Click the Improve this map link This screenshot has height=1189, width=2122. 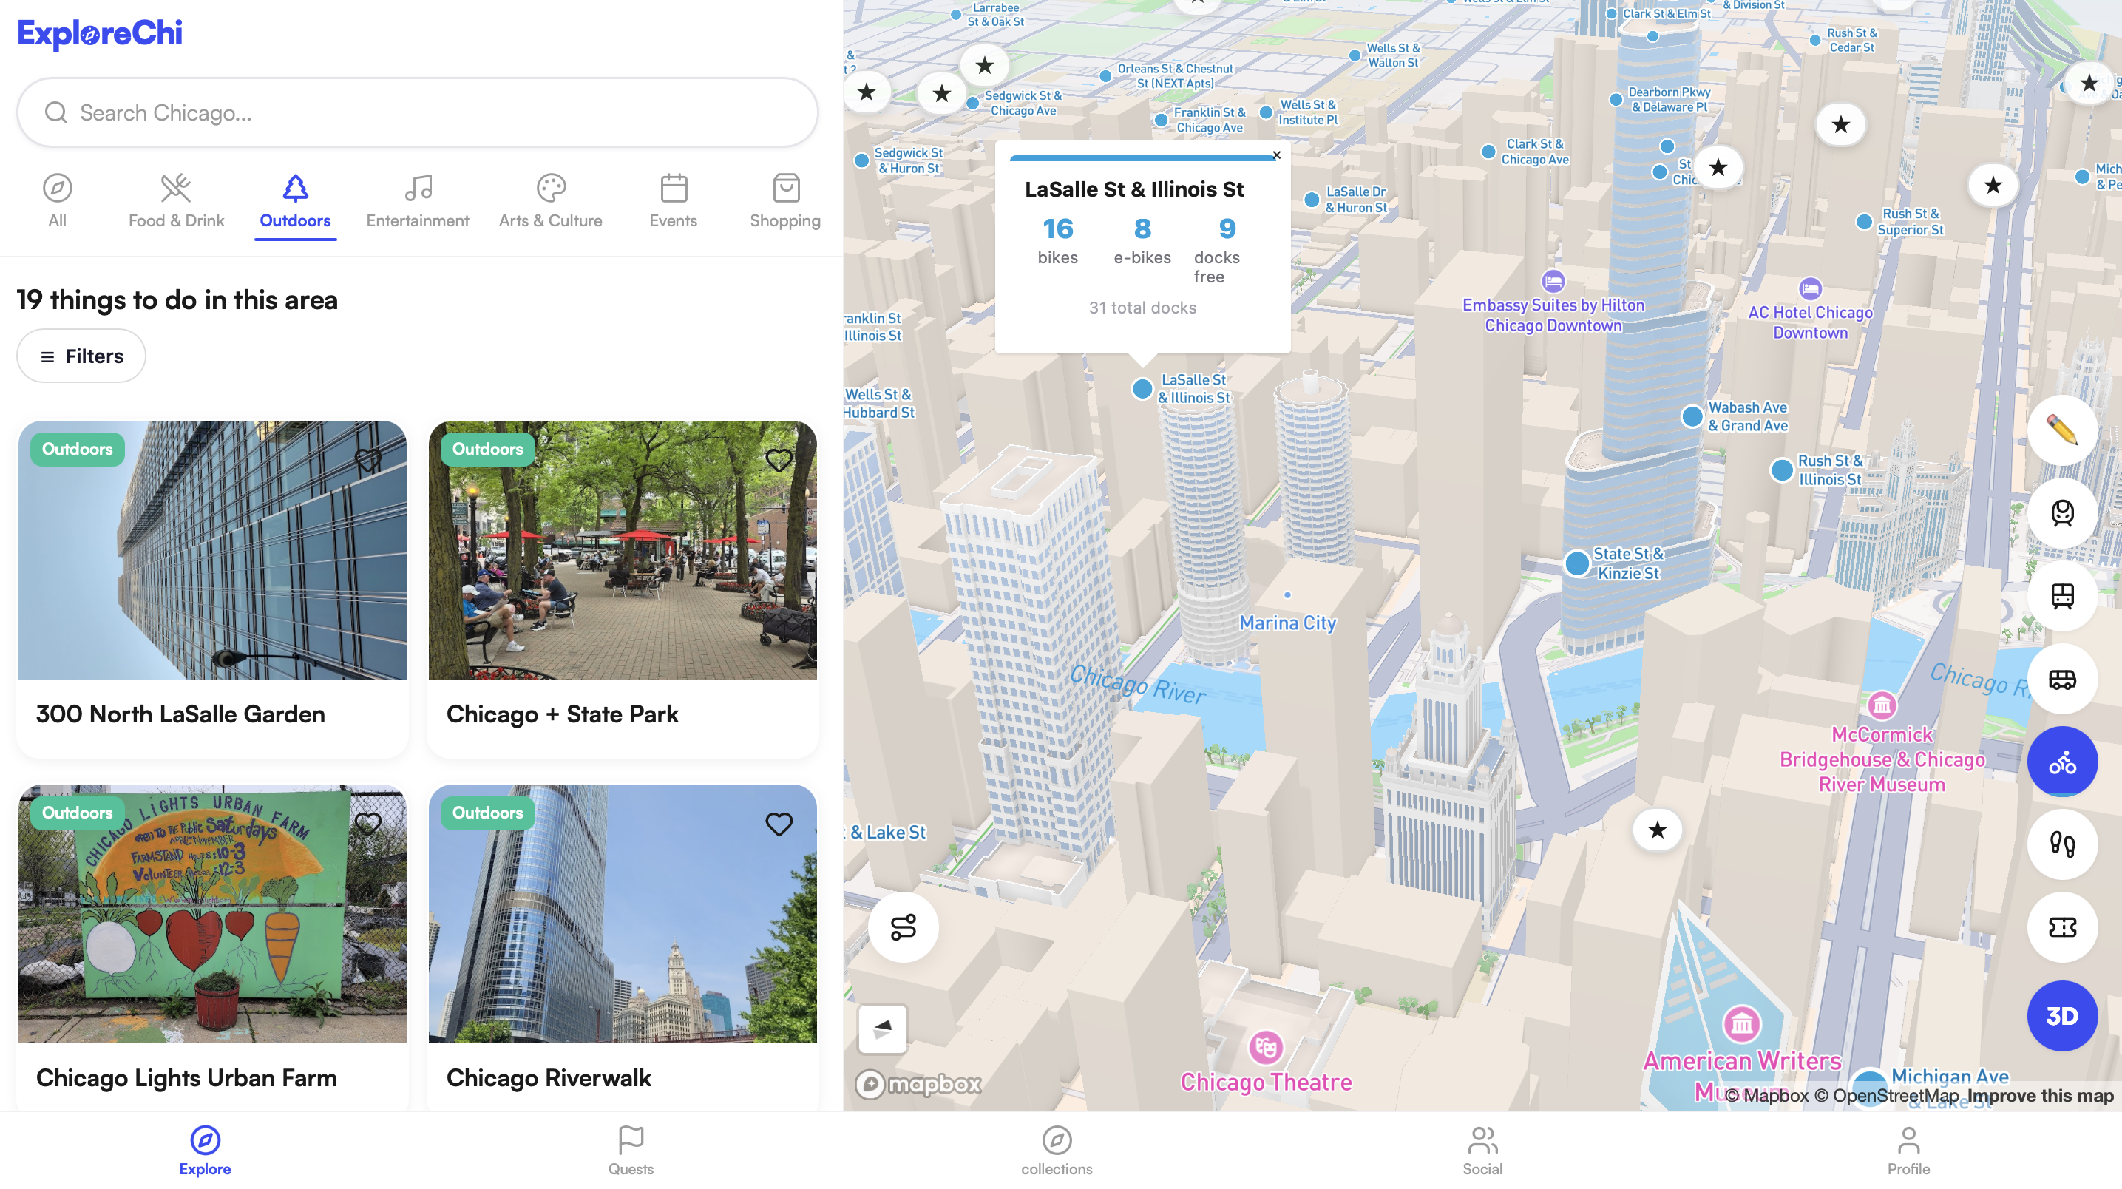pyautogui.click(x=2040, y=1095)
